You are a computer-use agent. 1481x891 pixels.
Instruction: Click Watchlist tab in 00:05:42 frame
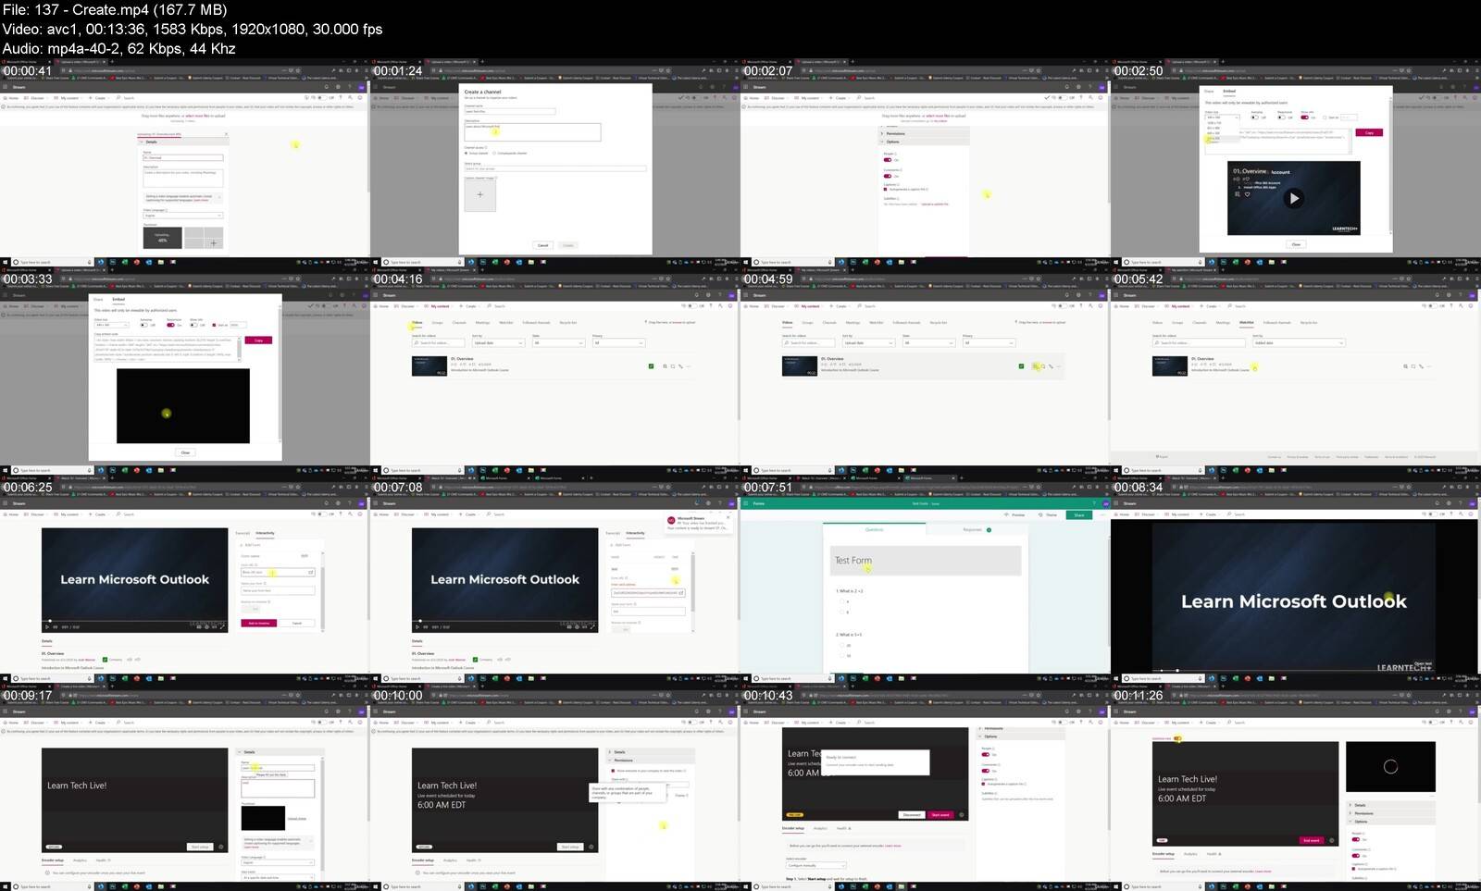click(x=1247, y=322)
